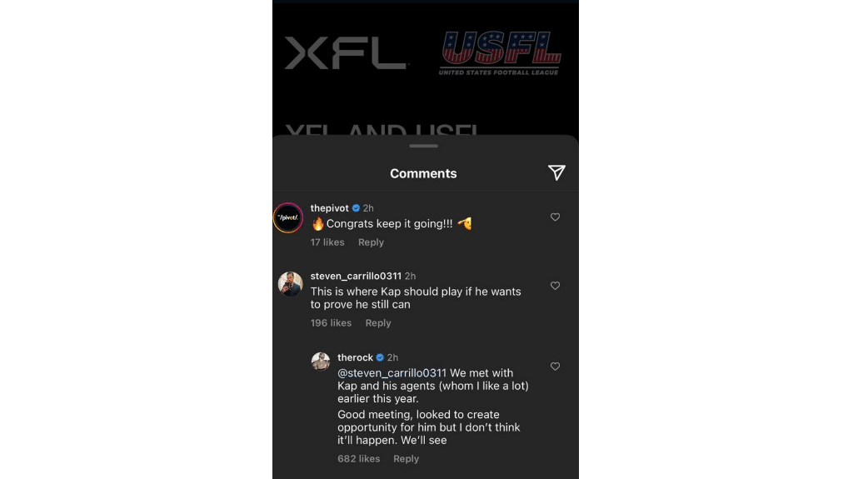Open thepivot profile picture
The image size is (853, 479).
[x=287, y=217]
